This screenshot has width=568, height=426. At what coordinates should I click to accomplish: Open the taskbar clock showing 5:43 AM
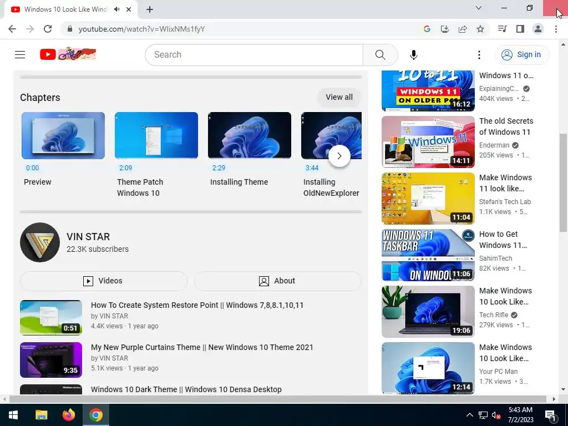[x=520, y=415]
